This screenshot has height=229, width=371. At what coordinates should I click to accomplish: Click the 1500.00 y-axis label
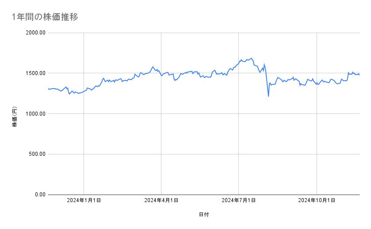point(35,73)
